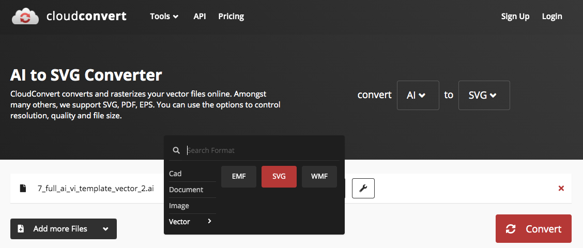
Task: Select the Document format category
Action: (x=186, y=190)
